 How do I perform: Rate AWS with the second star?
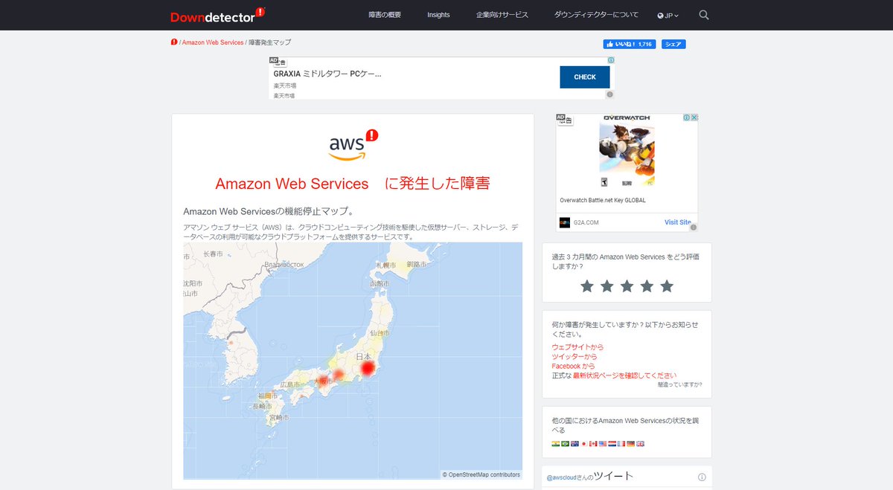point(607,286)
